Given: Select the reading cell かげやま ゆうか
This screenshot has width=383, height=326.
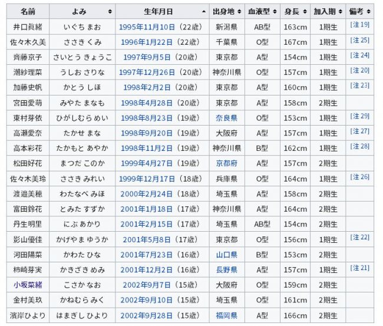Looking at the screenshot, I should pyautogui.click(x=82, y=240).
